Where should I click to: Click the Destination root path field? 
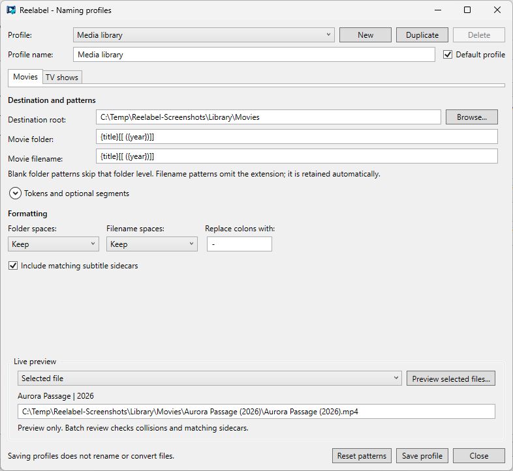tap(268, 117)
